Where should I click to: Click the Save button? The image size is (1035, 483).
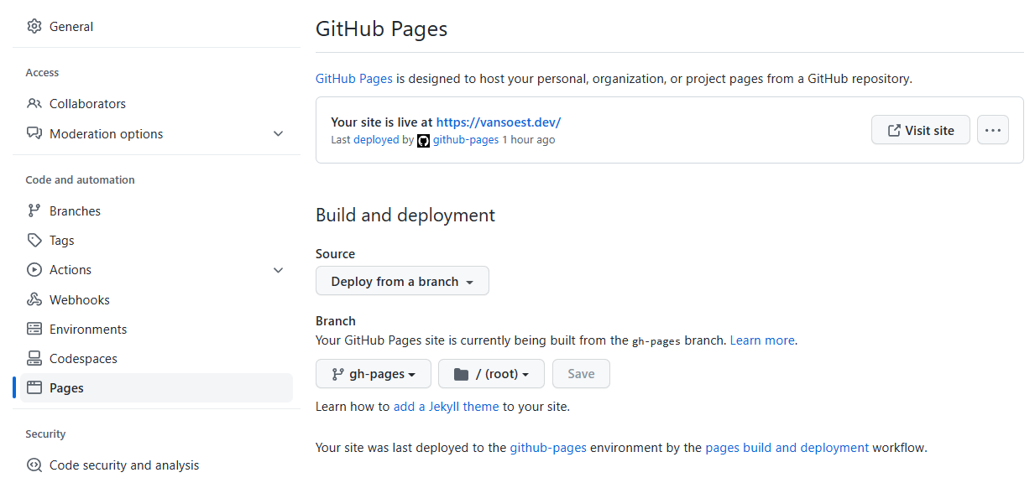pos(581,373)
